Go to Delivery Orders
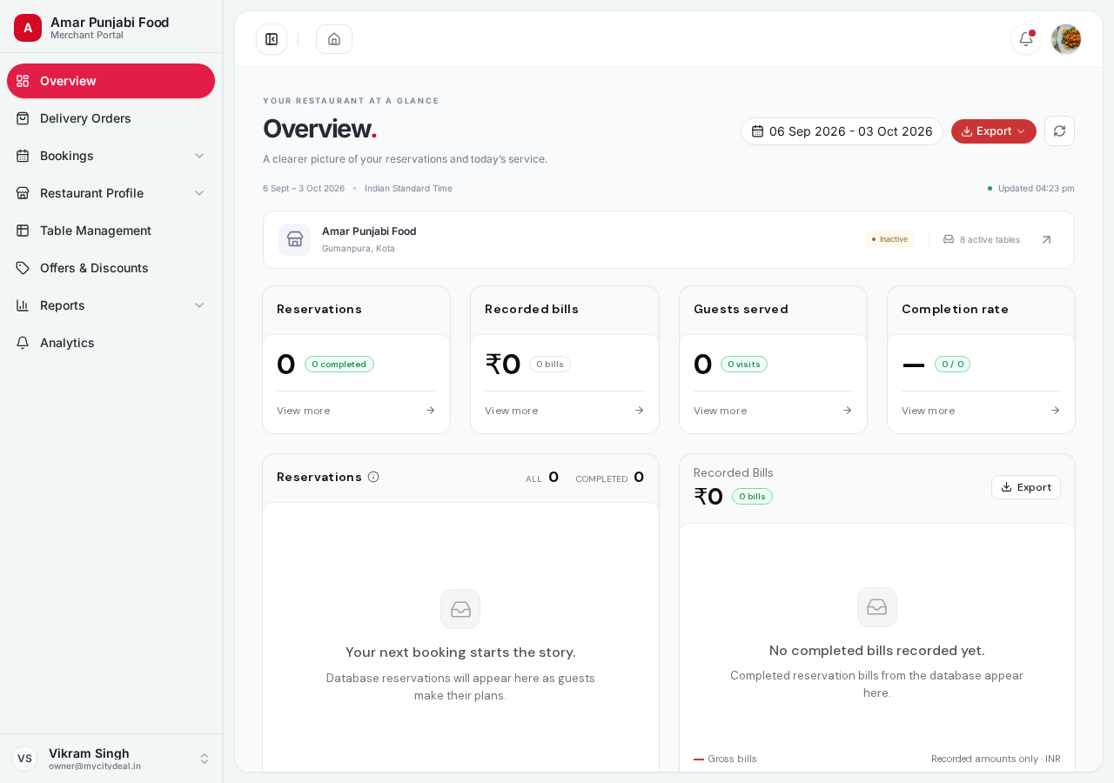 point(111,118)
